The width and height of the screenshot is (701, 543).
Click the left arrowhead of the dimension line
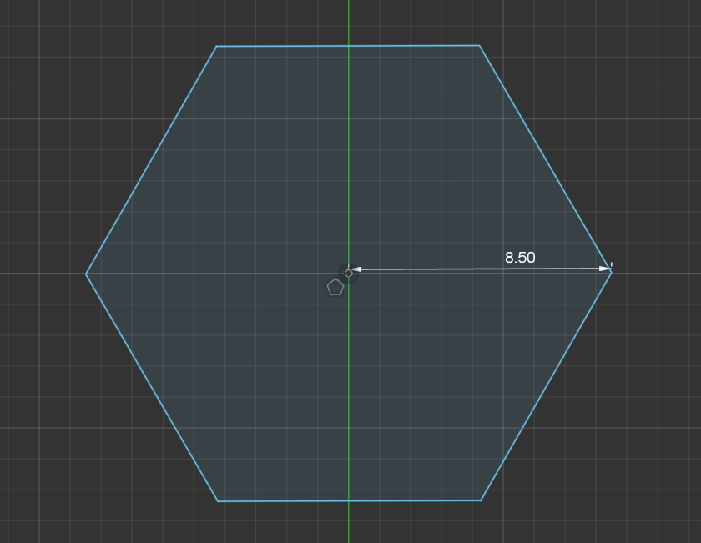[355, 269]
